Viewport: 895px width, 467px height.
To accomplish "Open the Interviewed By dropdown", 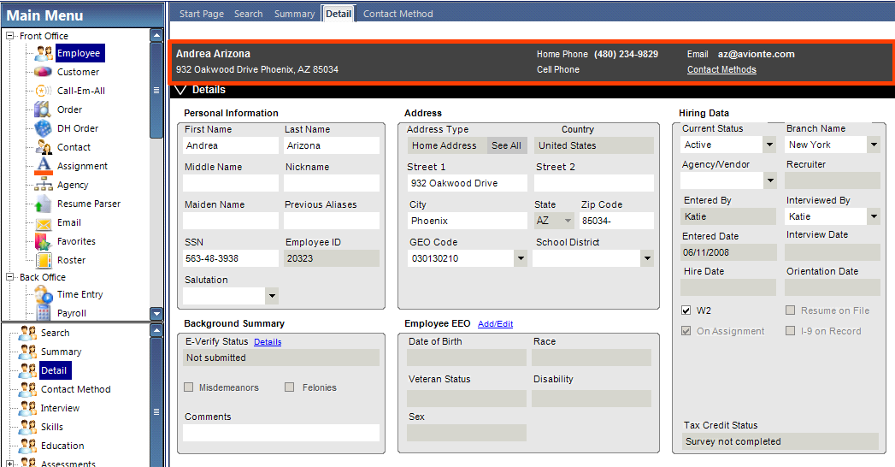I will 874,216.
